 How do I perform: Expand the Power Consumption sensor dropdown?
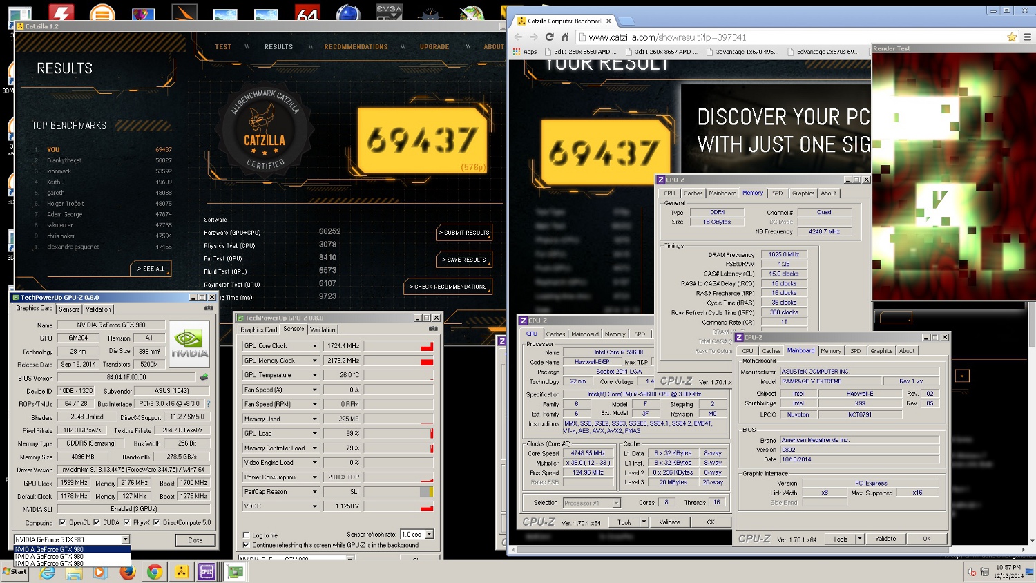tap(315, 477)
